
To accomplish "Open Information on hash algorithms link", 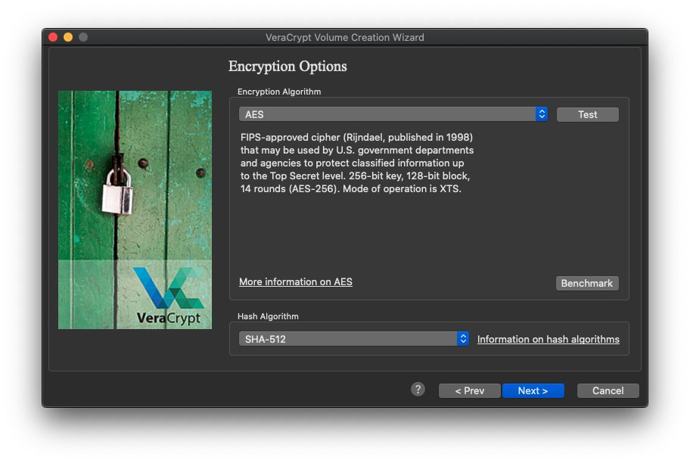I will (549, 340).
